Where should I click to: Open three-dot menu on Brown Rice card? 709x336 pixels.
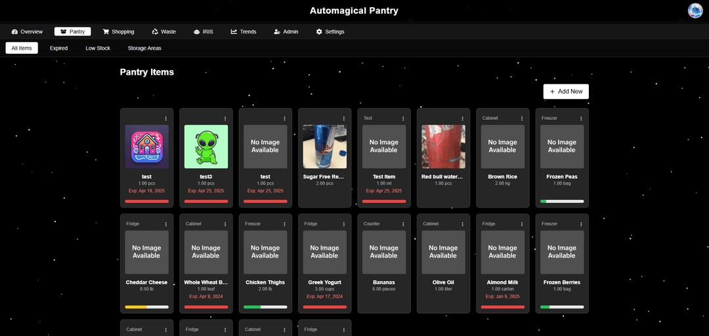point(522,118)
